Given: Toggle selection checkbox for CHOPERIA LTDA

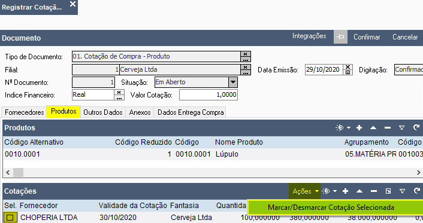Looking at the screenshot, I should click(10, 218).
